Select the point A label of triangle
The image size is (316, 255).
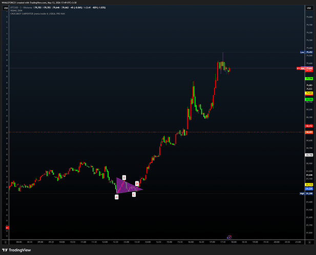point(117,197)
